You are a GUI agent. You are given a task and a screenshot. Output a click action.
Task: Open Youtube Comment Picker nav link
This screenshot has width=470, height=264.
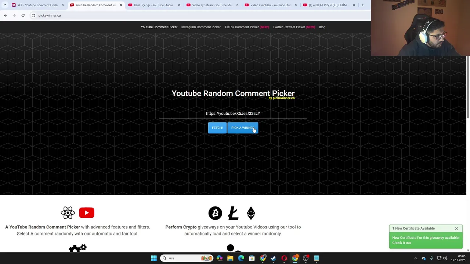click(x=159, y=27)
